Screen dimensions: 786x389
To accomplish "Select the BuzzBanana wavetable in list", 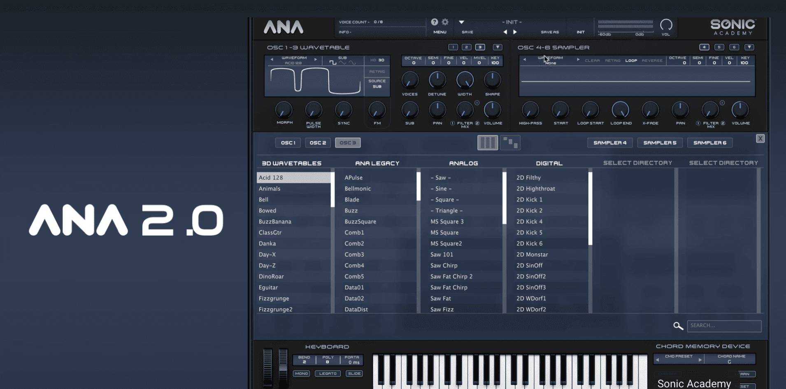I will 275,222.
